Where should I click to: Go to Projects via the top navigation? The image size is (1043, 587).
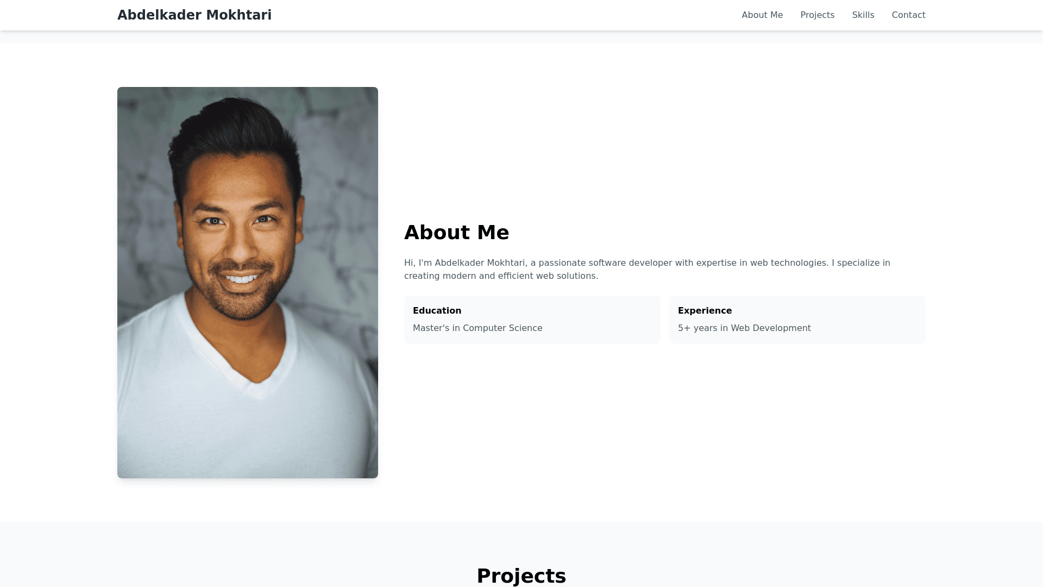pos(817,15)
